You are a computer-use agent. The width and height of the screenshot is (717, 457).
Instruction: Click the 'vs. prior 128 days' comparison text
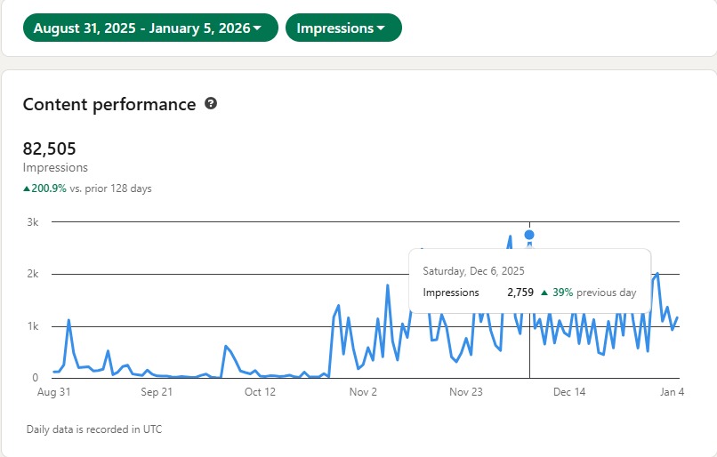tap(110, 188)
